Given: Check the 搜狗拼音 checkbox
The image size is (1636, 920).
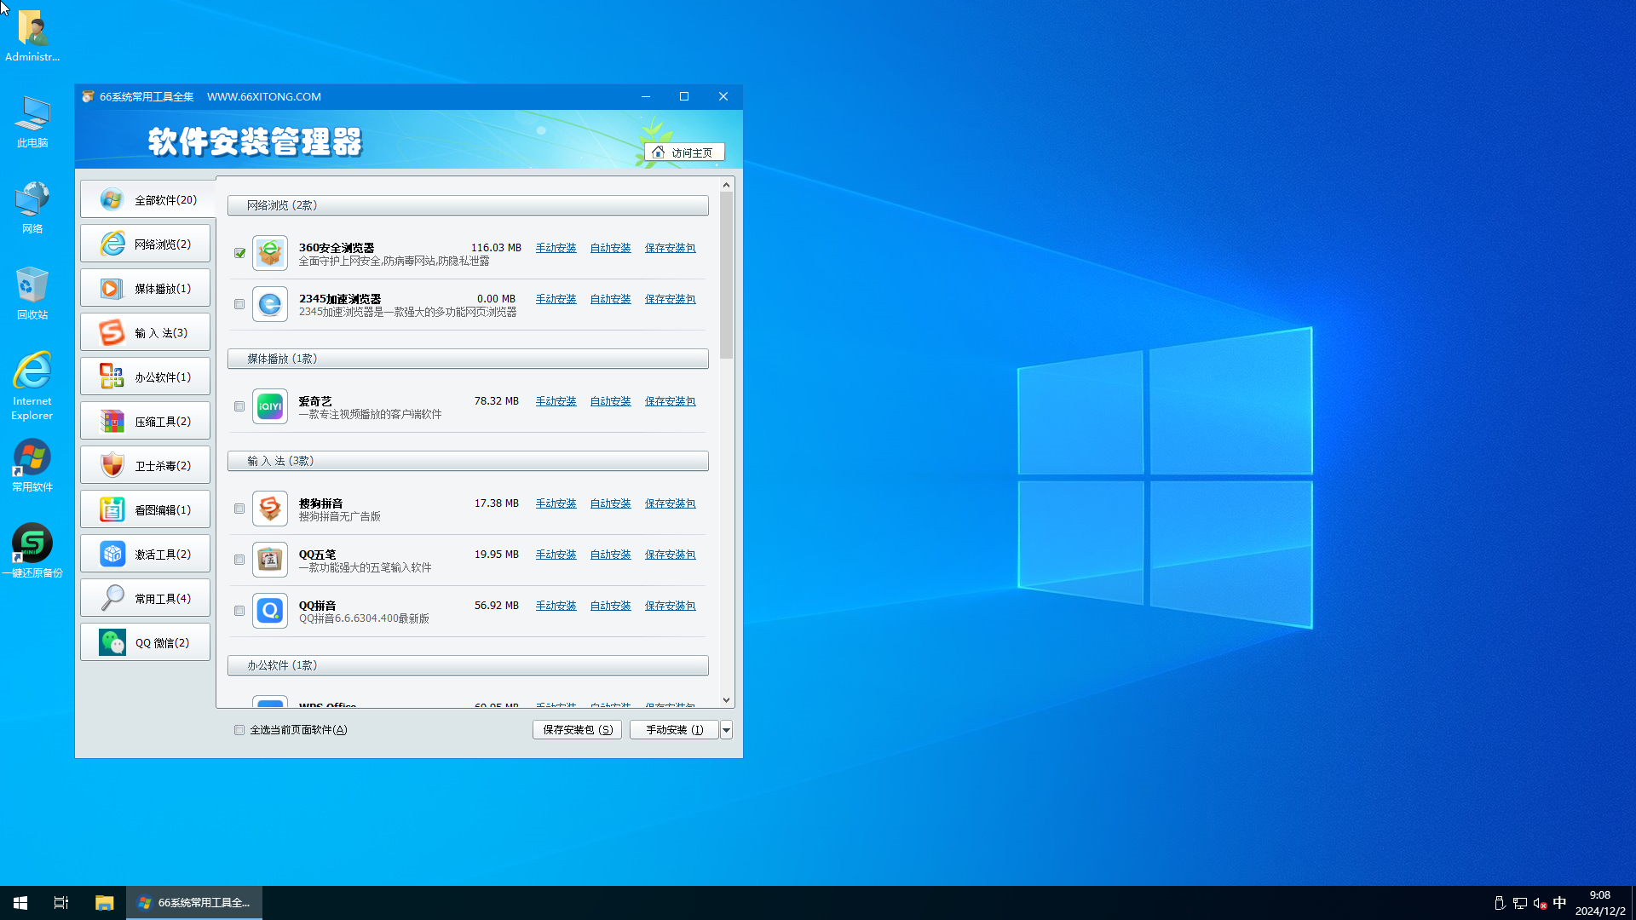Looking at the screenshot, I should (239, 509).
